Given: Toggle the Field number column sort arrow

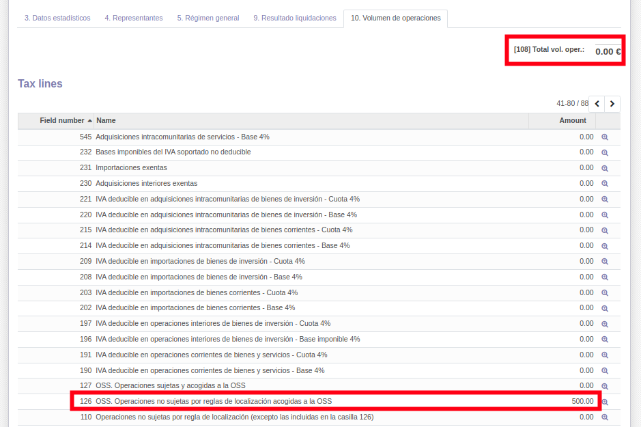Looking at the screenshot, I should pos(88,120).
